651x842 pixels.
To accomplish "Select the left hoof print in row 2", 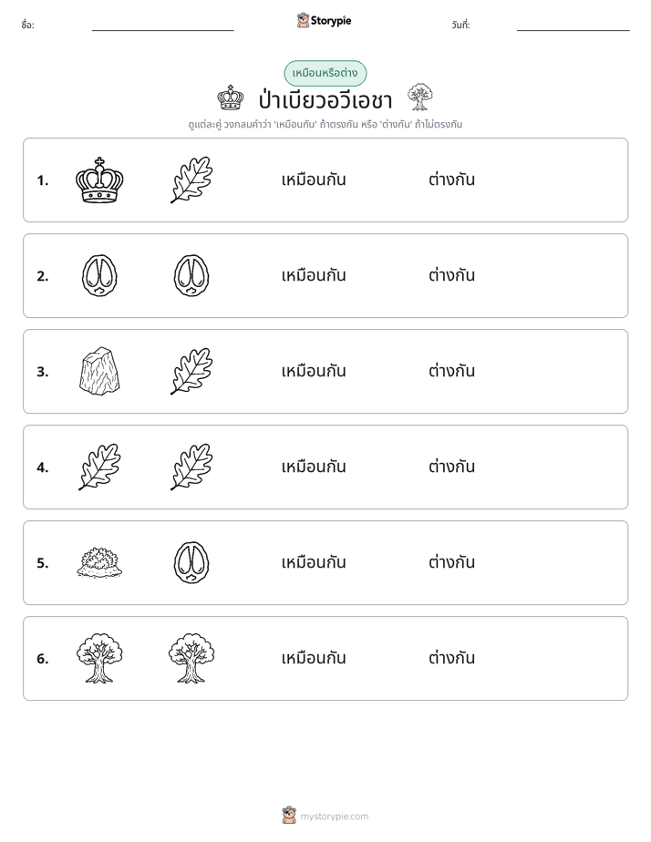I will point(99,275).
